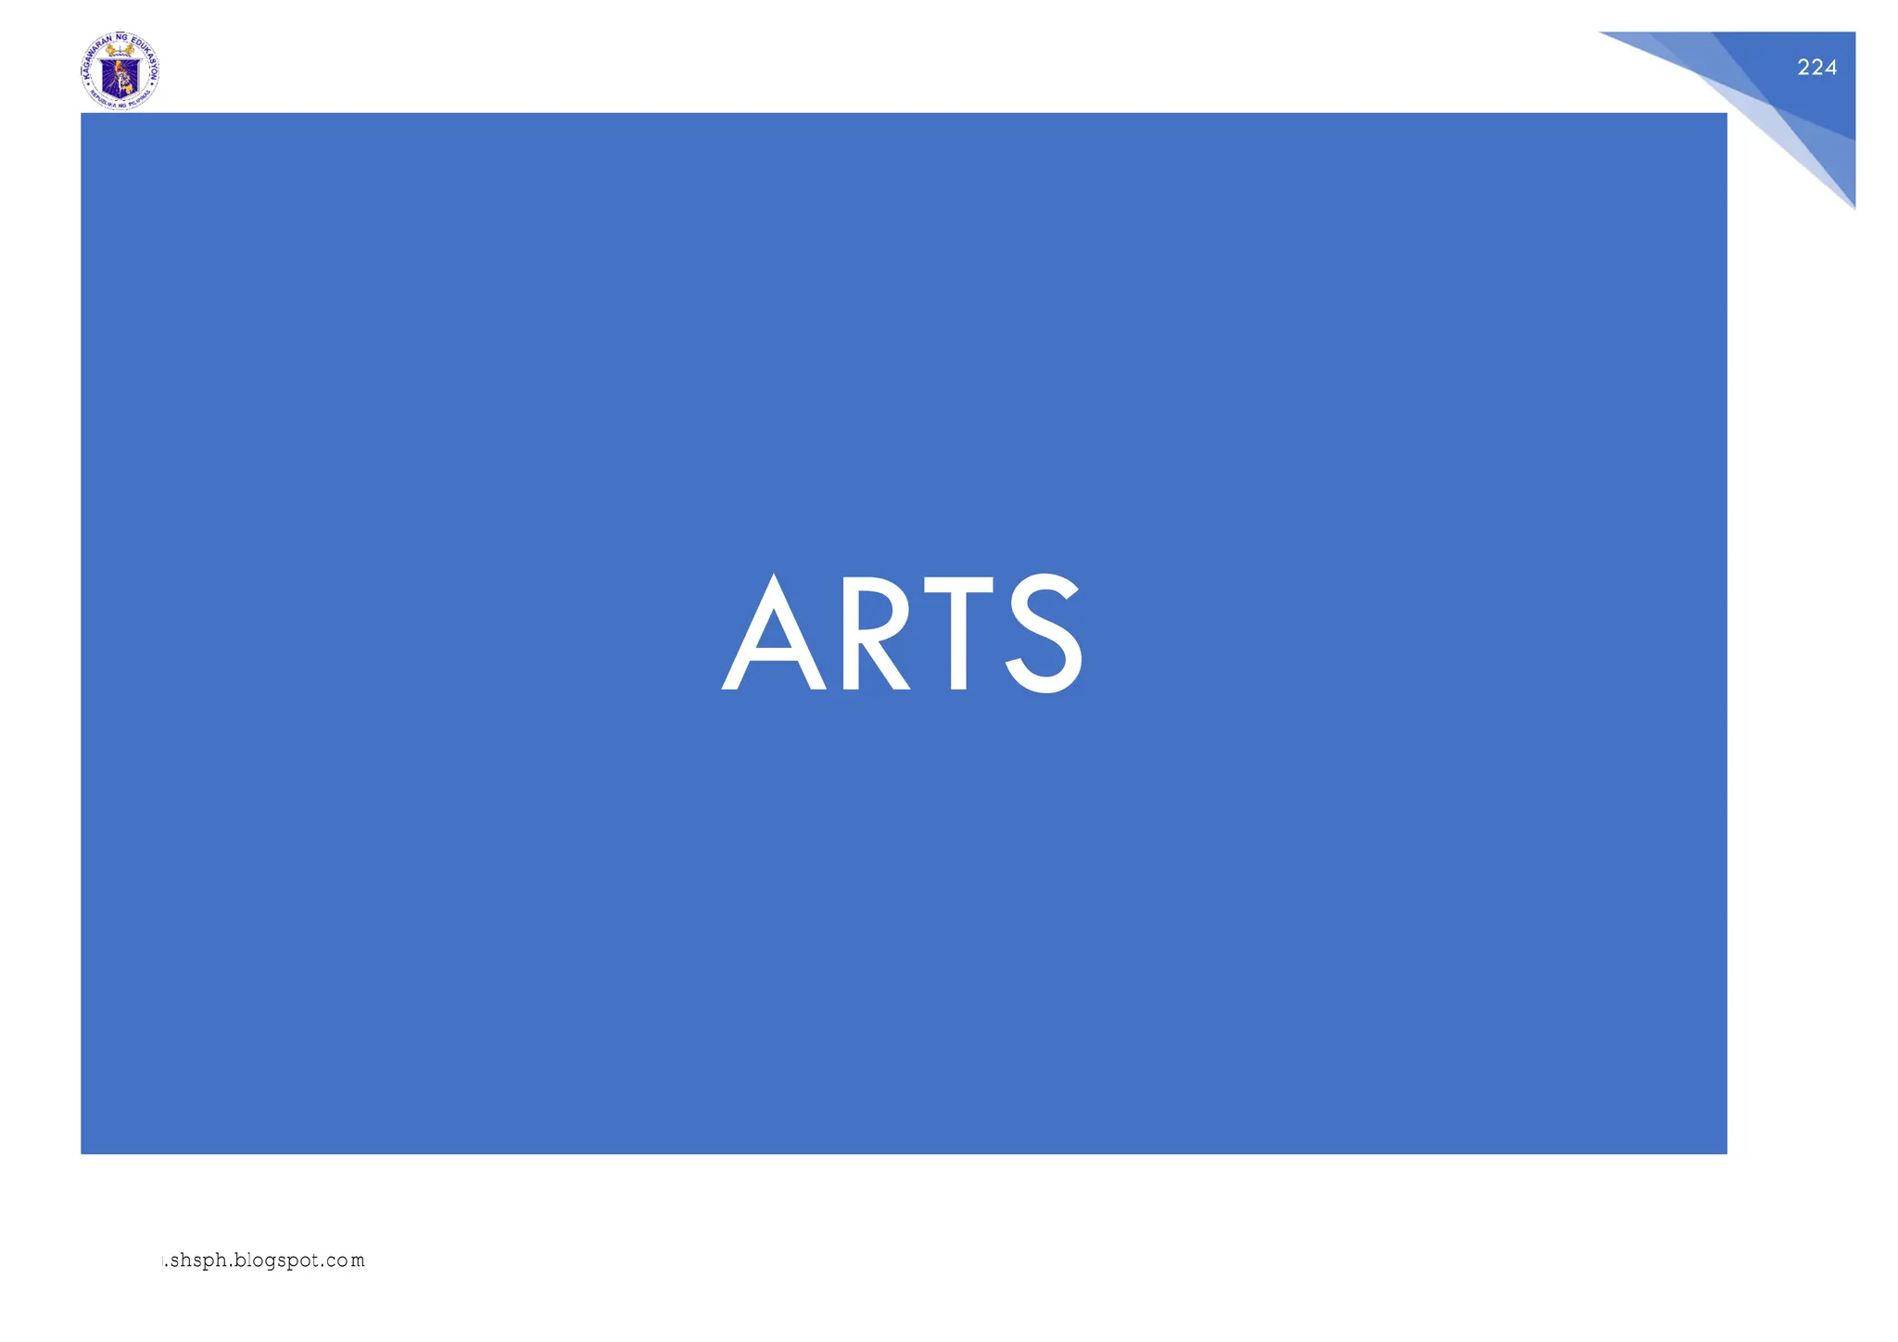Screen dimensions: 1898x1342
Task: Select the ARTS title text
Action: [902, 634]
